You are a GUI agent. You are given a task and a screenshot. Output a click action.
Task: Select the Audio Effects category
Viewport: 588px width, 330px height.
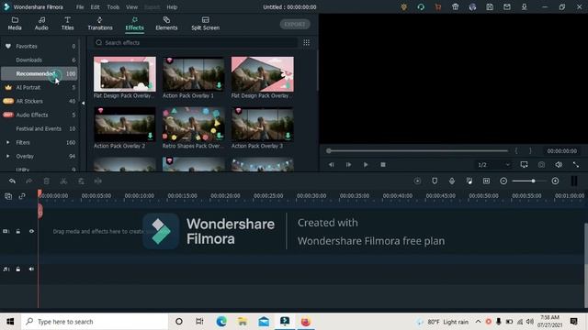click(x=40, y=115)
